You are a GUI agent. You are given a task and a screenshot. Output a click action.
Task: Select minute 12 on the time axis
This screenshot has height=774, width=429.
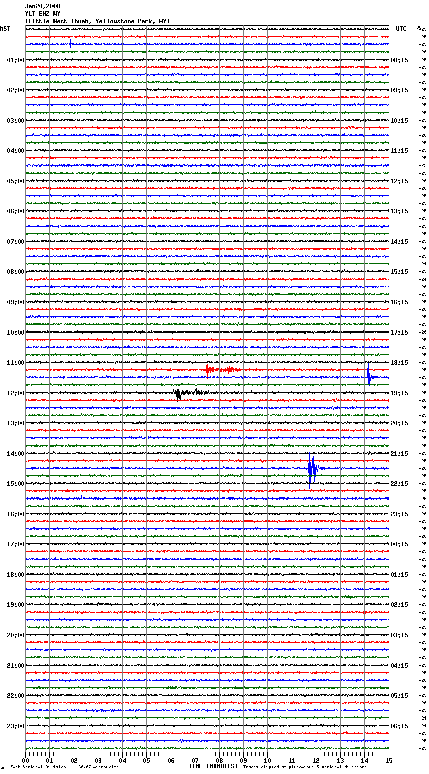pyautogui.click(x=316, y=760)
